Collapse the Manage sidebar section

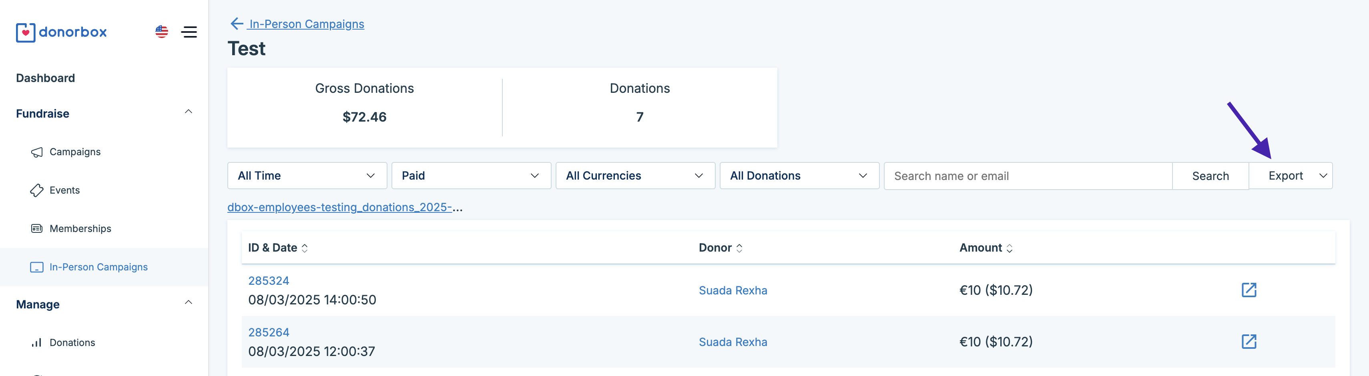(188, 303)
